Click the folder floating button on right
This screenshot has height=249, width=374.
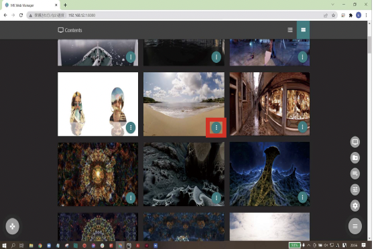355,158
